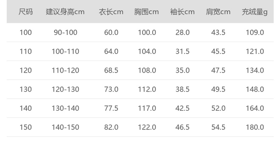
Task: Click the 49.5 shoulder width value
Action: point(218,89)
